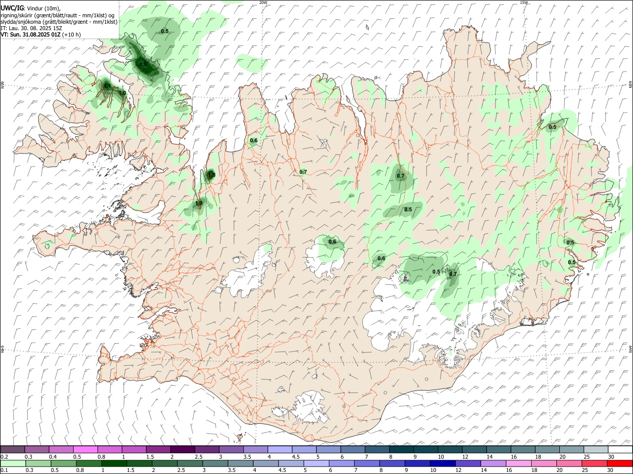Pick bottom legend swatch between 3 and 3.5
Image resolution: width=633 pixels, height=474 pixels.
[x=216, y=463]
